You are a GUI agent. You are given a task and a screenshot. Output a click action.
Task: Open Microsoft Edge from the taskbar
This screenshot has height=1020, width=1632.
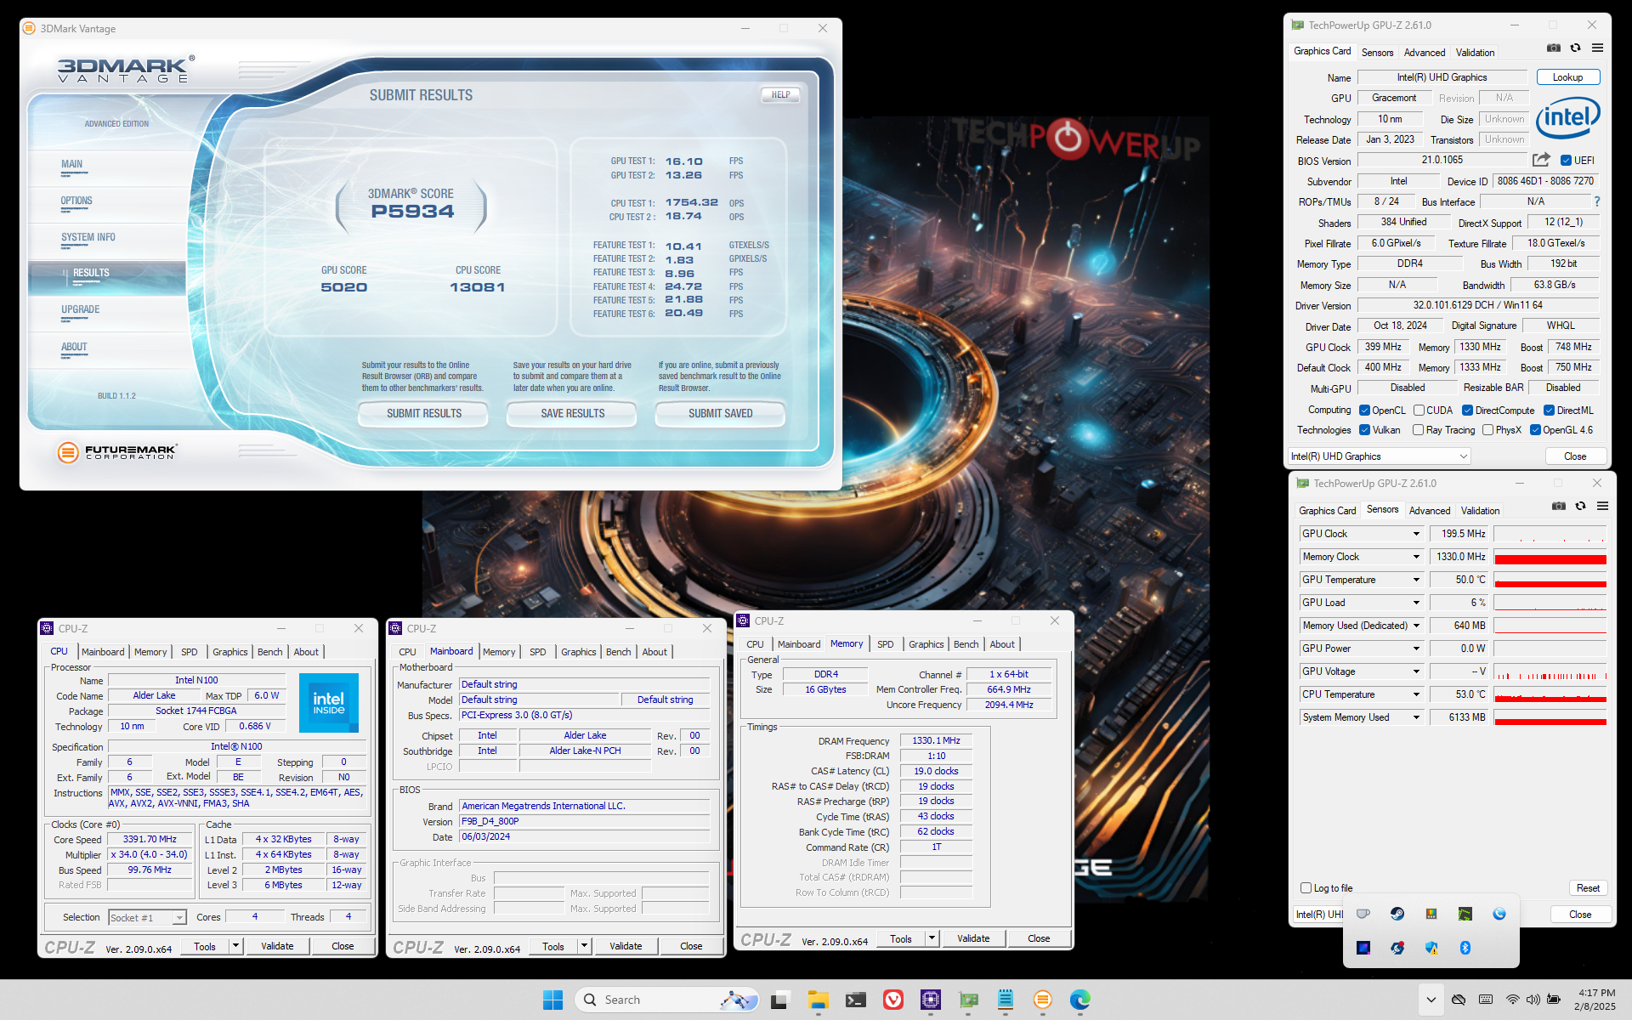click(x=1080, y=1000)
